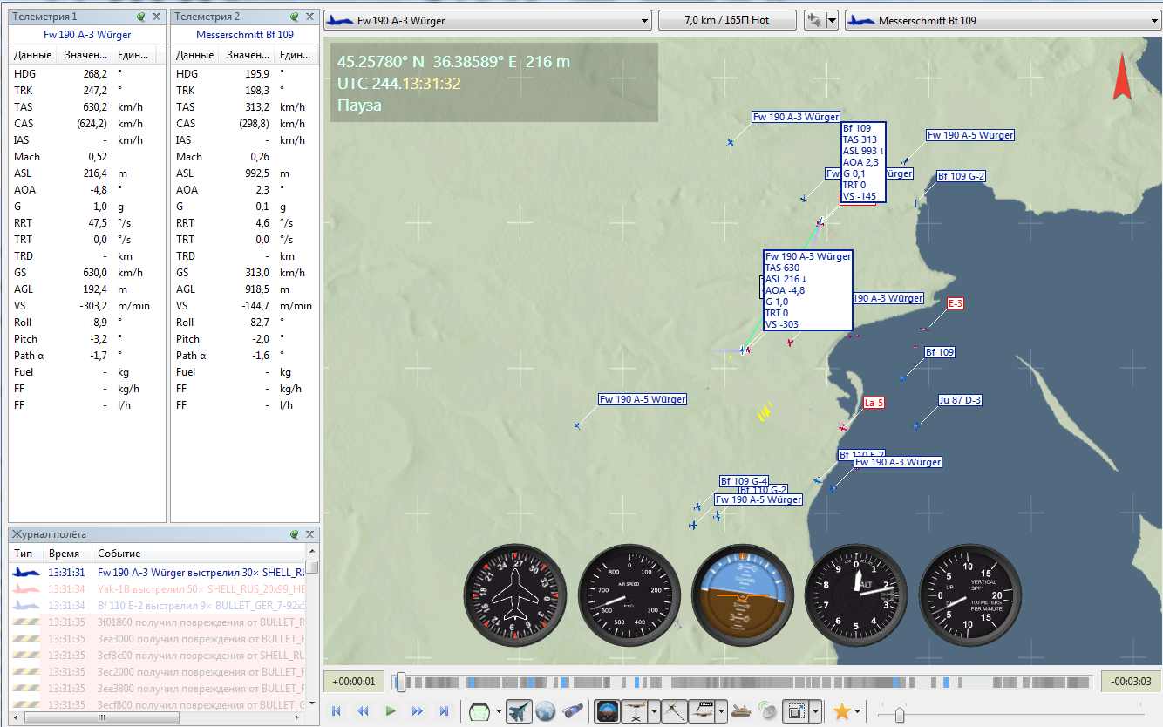This screenshot has height=727, width=1163.
Task: Click the La-5 aircraft label on map
Action: tap(874, 404)
